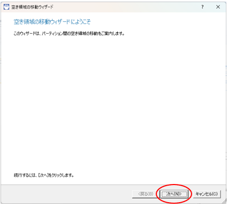Click the title bar text 空き領域の移動ウィザード
The image size is (228, 207).
point(32,7)
